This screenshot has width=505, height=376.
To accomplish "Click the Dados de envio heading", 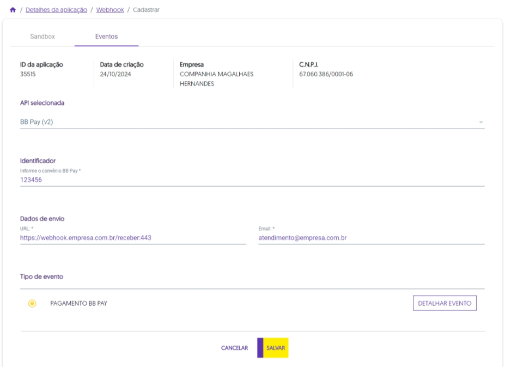I will tap(42, 219).
